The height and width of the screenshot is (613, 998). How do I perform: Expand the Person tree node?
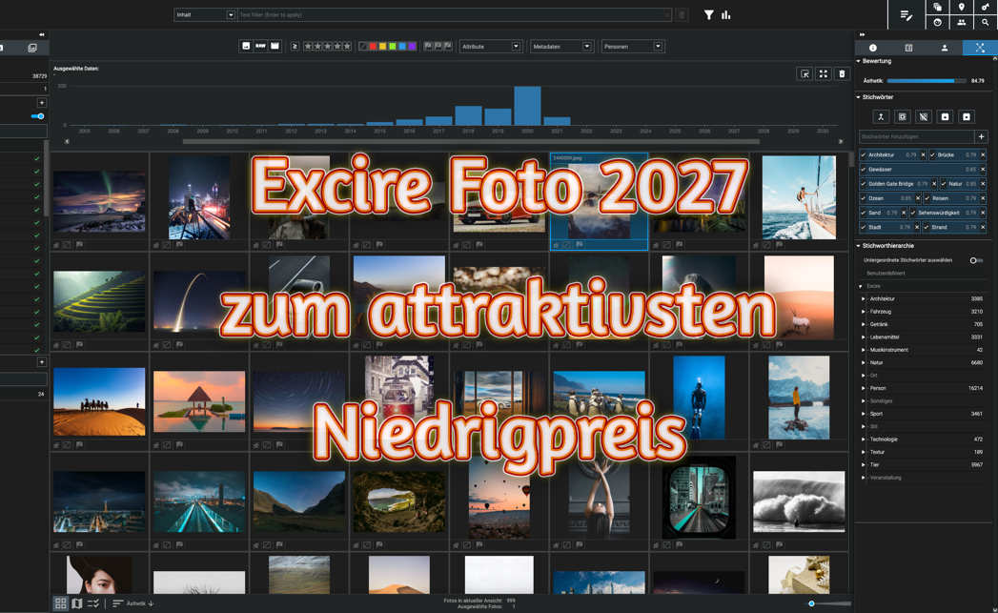[864, 388]
